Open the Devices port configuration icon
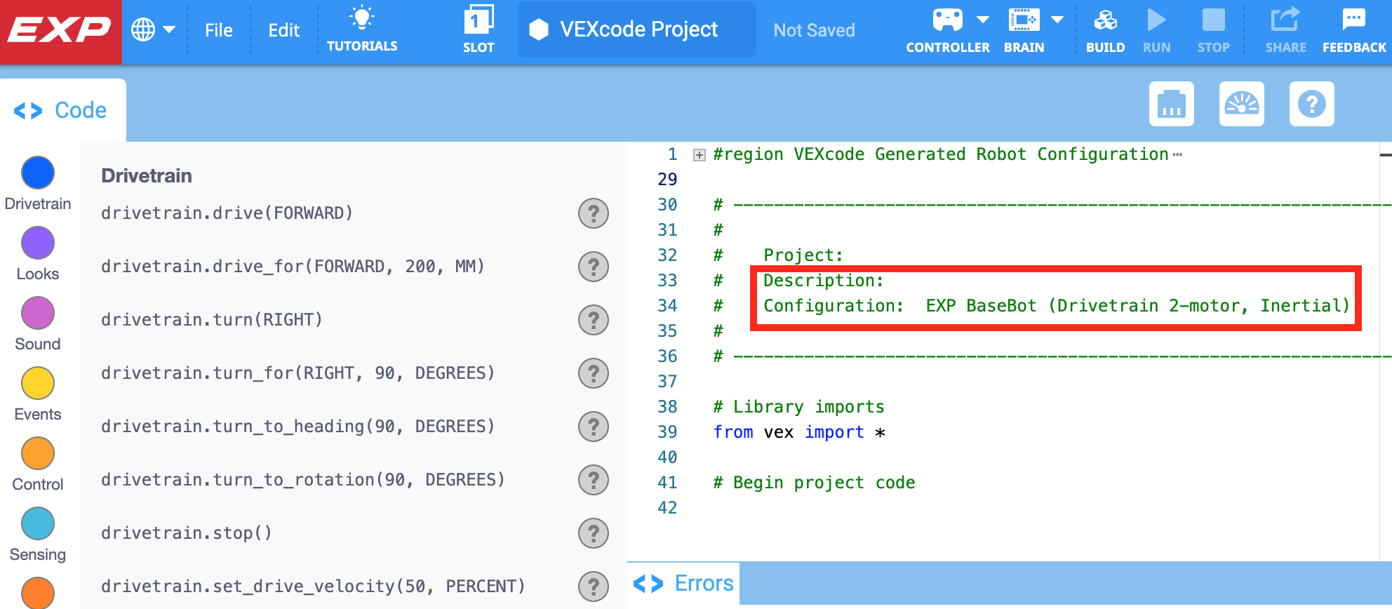This screenshot has width=1392, height=609. pos(1171,104)
